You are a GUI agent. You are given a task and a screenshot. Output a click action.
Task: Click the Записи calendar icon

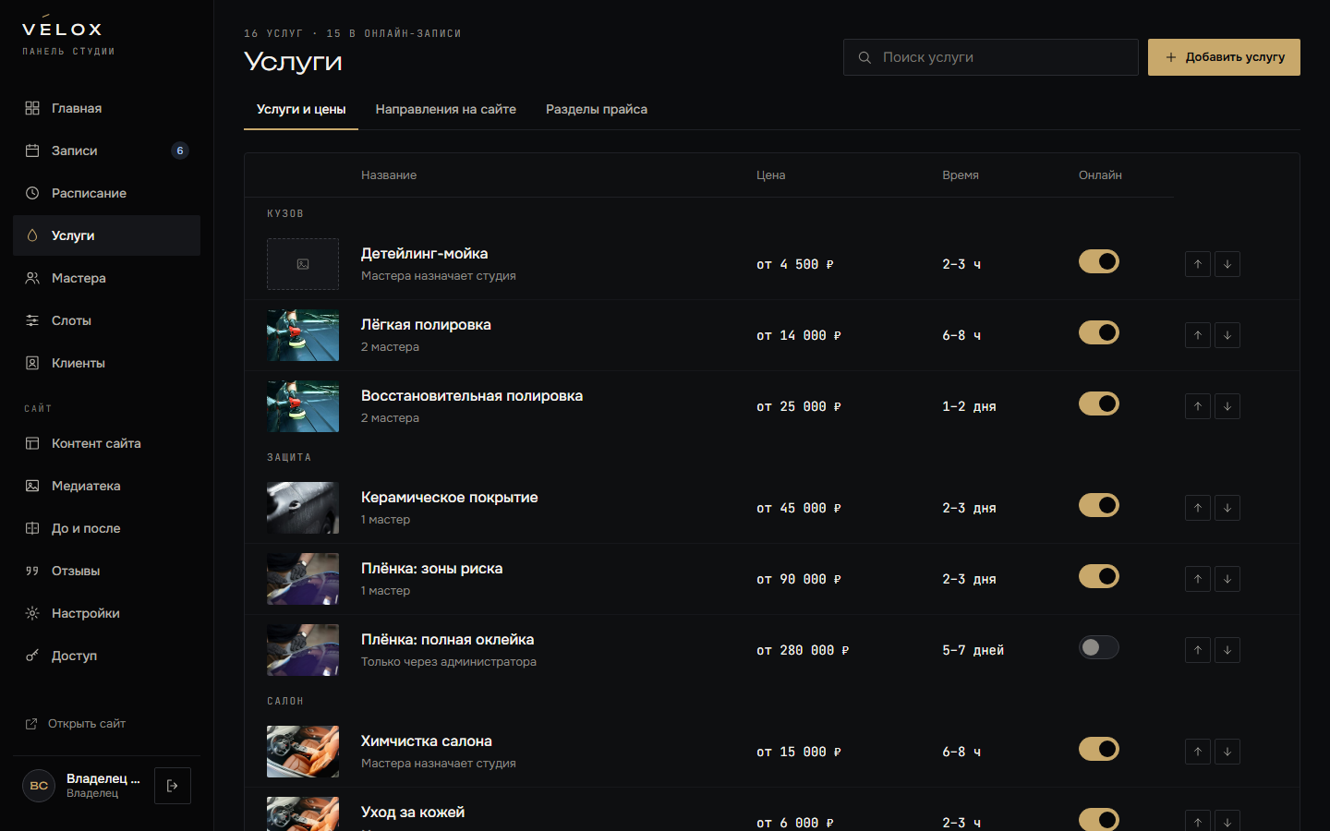(32, 151)
